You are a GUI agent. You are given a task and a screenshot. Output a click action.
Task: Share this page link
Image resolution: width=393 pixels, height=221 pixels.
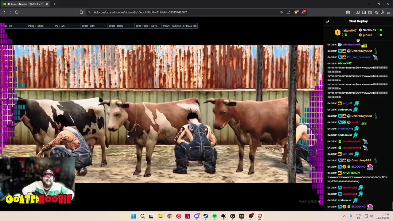289,12
